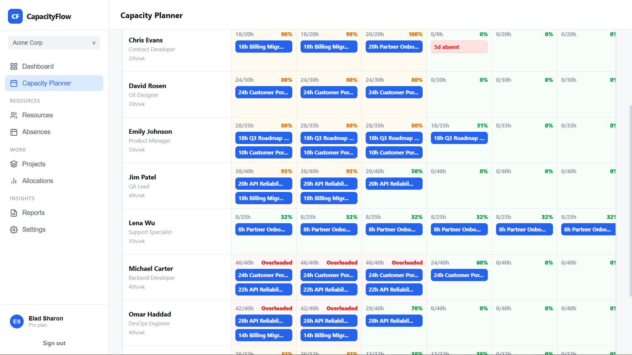Click Chris Evans' 100% utilization value
Viewport: 632px width, 355px height.
(416, 34)
